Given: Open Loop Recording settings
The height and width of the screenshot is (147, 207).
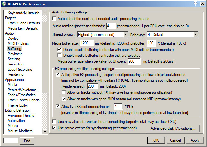Looking at the screenshot, I should (x=20, y=69).
